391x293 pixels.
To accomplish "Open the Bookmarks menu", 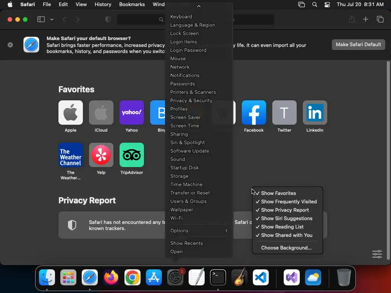I will coord(132,4).
